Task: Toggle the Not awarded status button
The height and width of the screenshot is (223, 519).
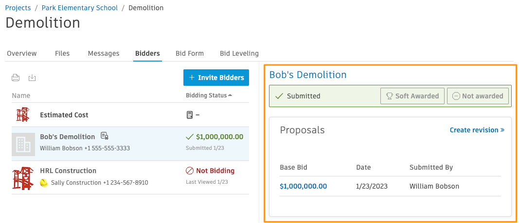Action: point(478,96)
